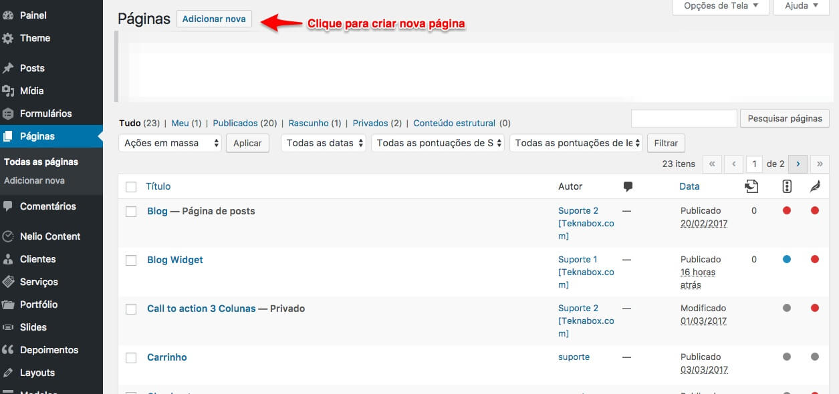Select the Carrinho page checkbox
This screenshot has height=394, width=839.
131,358
